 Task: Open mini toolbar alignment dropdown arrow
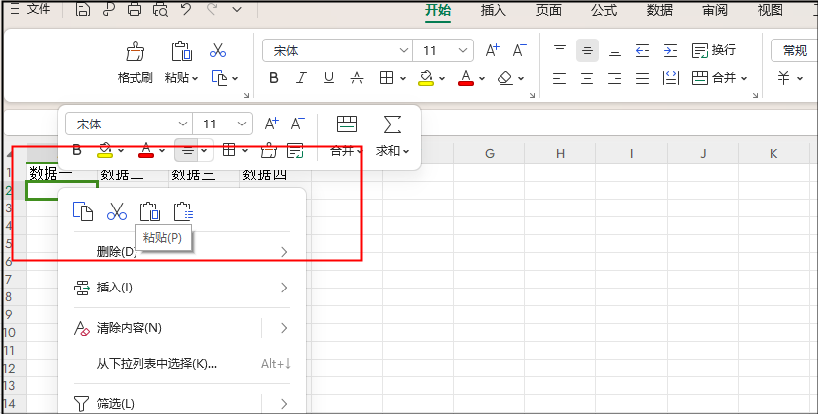tap(204, 151)
